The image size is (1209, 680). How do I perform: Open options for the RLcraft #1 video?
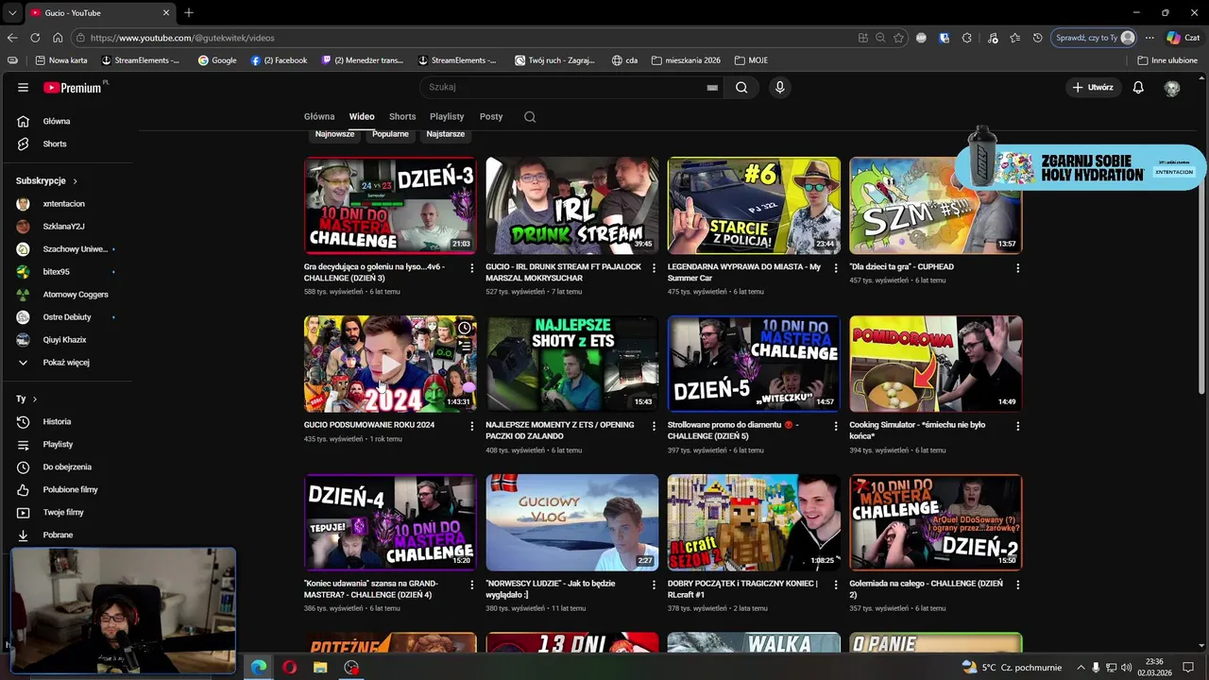(835, 585)
